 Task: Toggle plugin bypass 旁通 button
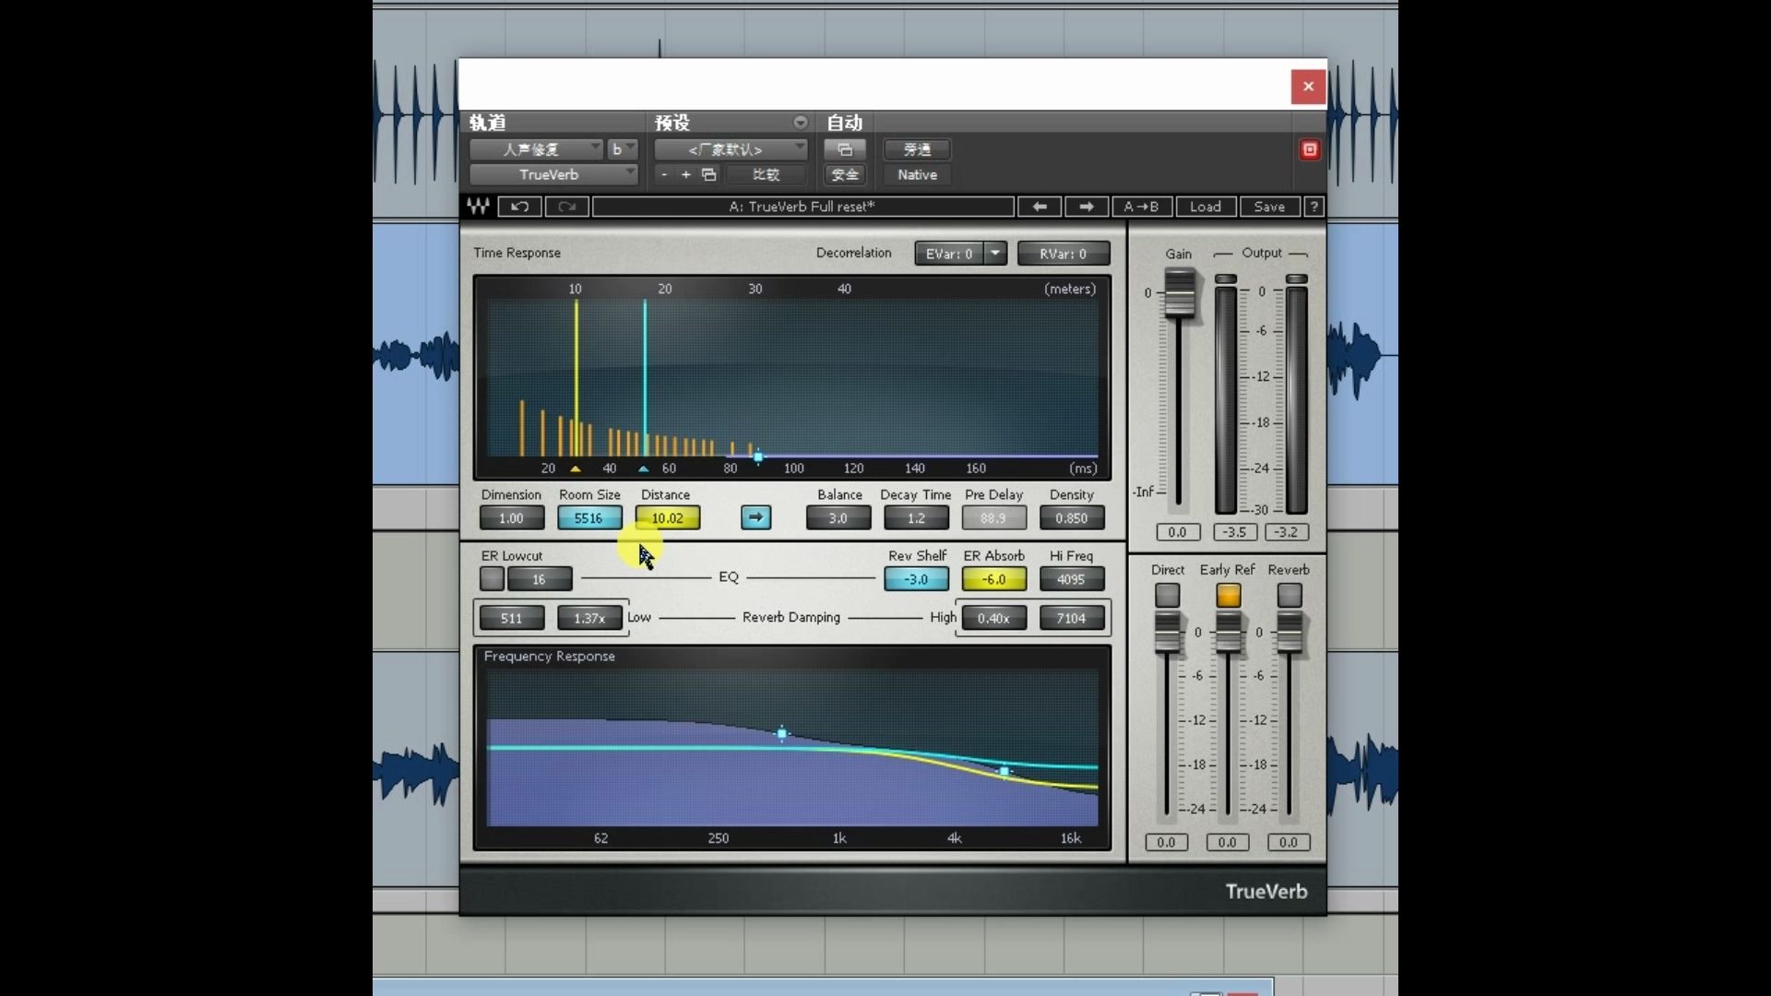[x=917, y=149]
